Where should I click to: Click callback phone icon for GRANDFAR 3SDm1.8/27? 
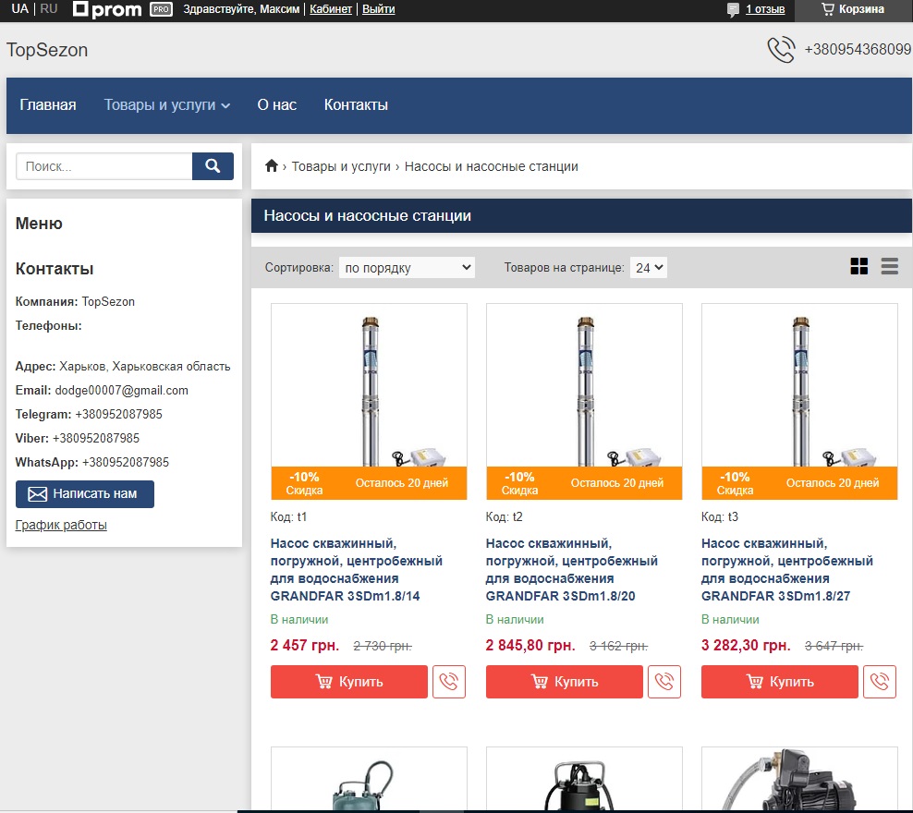[880, 682]
